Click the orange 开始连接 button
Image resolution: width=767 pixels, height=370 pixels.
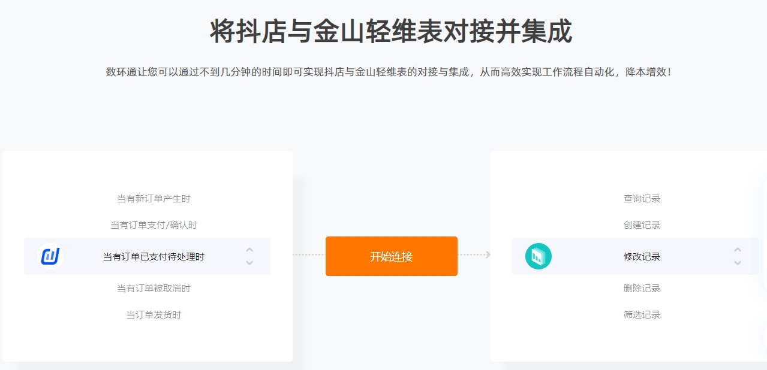click(x=392, y=256)
